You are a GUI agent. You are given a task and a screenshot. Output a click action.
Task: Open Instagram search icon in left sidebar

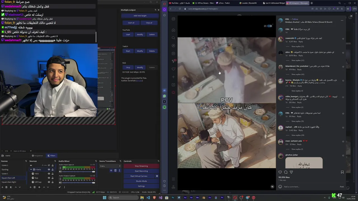[173, 38]
